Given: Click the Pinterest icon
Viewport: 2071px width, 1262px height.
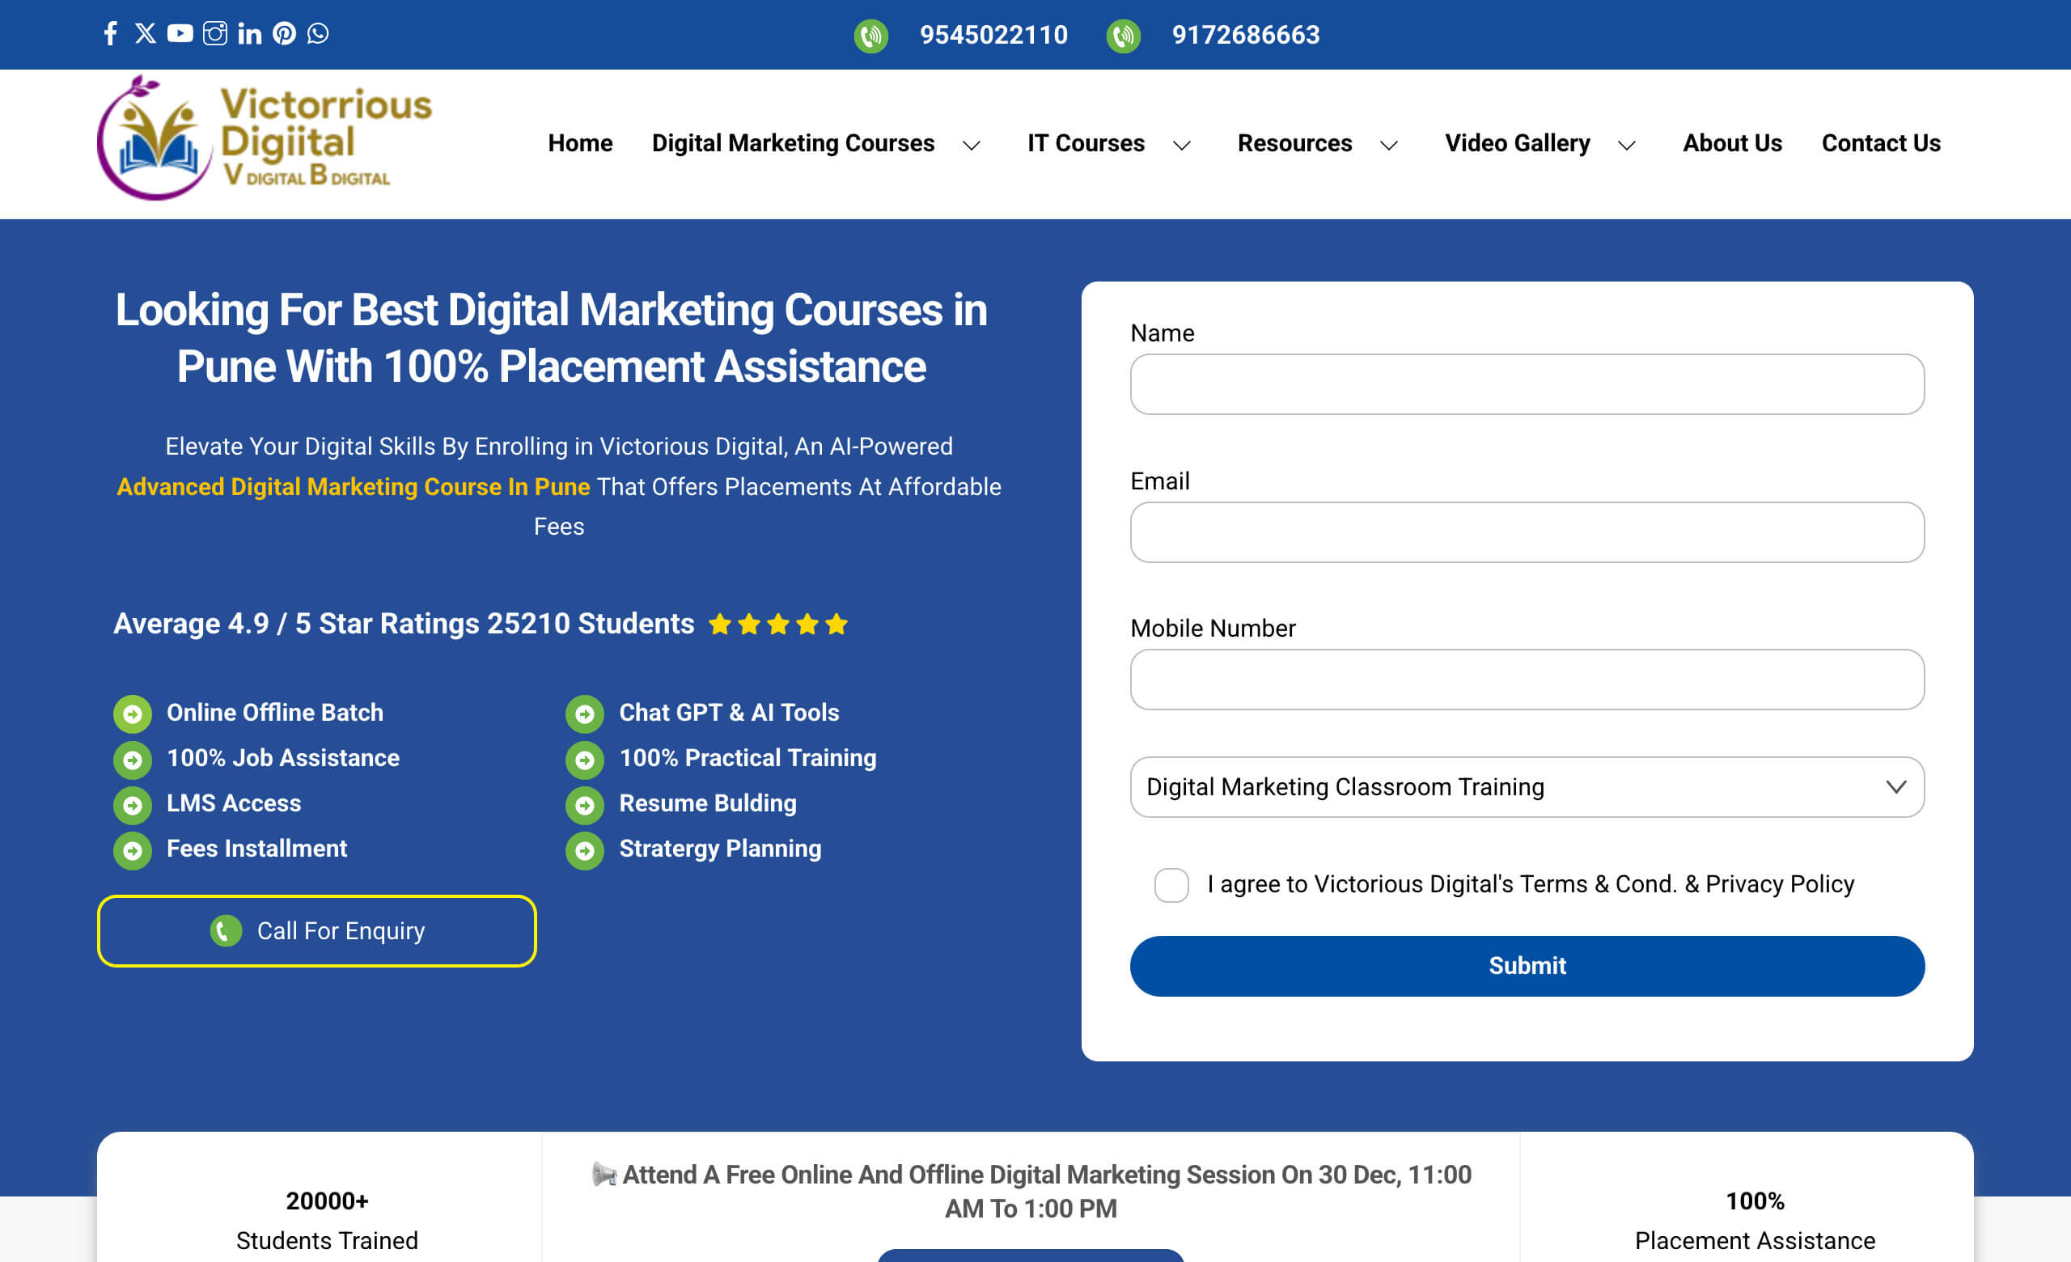Looking at the screenshot, I should point(284,34).
